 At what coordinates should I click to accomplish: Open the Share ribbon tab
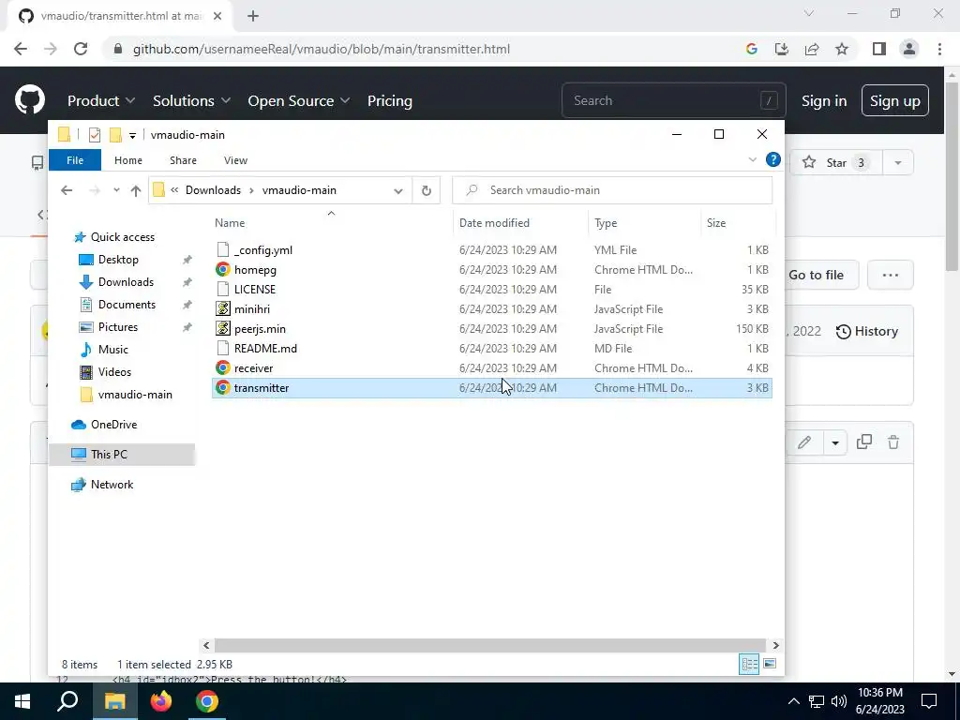(183, 159)
